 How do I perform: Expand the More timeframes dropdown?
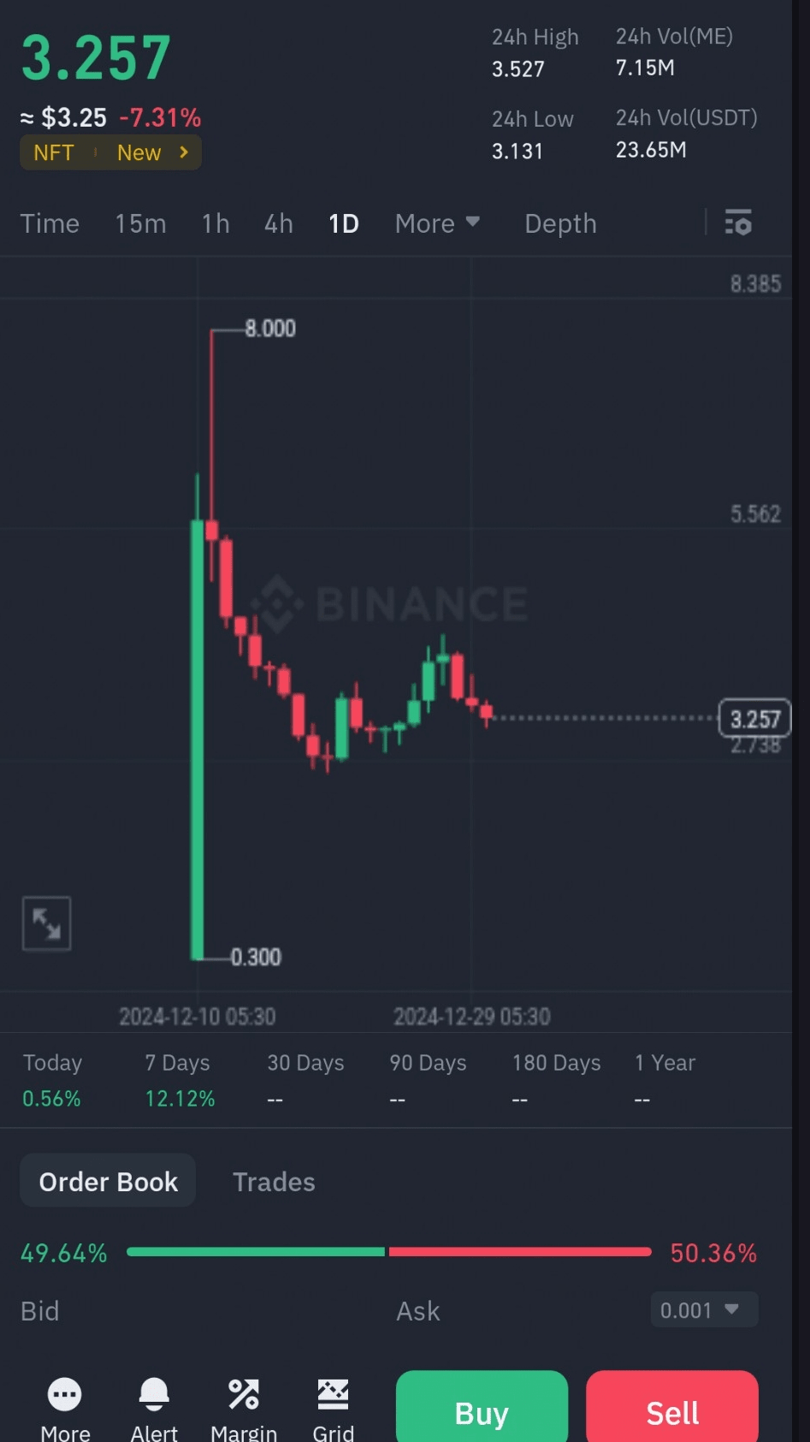(x=437, y=223)
